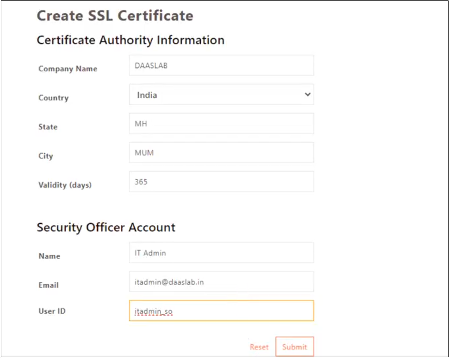Click the Security Officer Account heading
Image resolution: width=449 pixels, height=358 pixels.
coord(106,227)
